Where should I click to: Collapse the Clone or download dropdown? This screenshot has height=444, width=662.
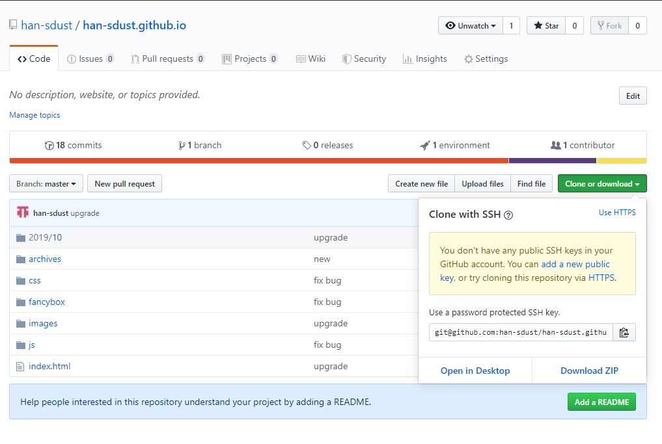tap(601, 183)
